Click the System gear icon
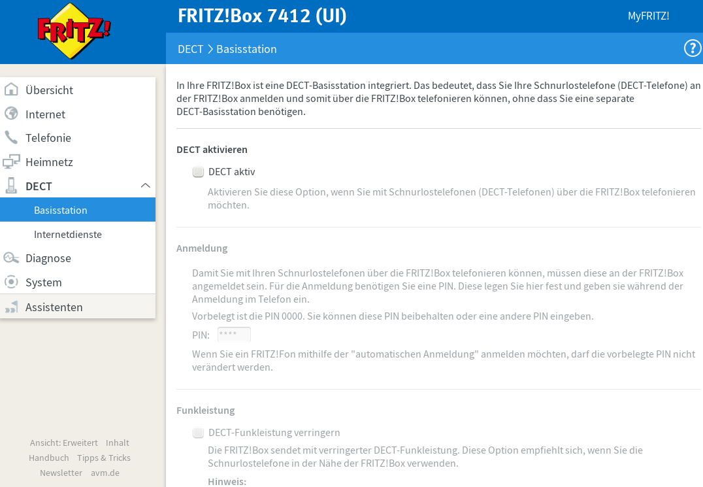Screen dimensions: 703x487 pos(11,282)
